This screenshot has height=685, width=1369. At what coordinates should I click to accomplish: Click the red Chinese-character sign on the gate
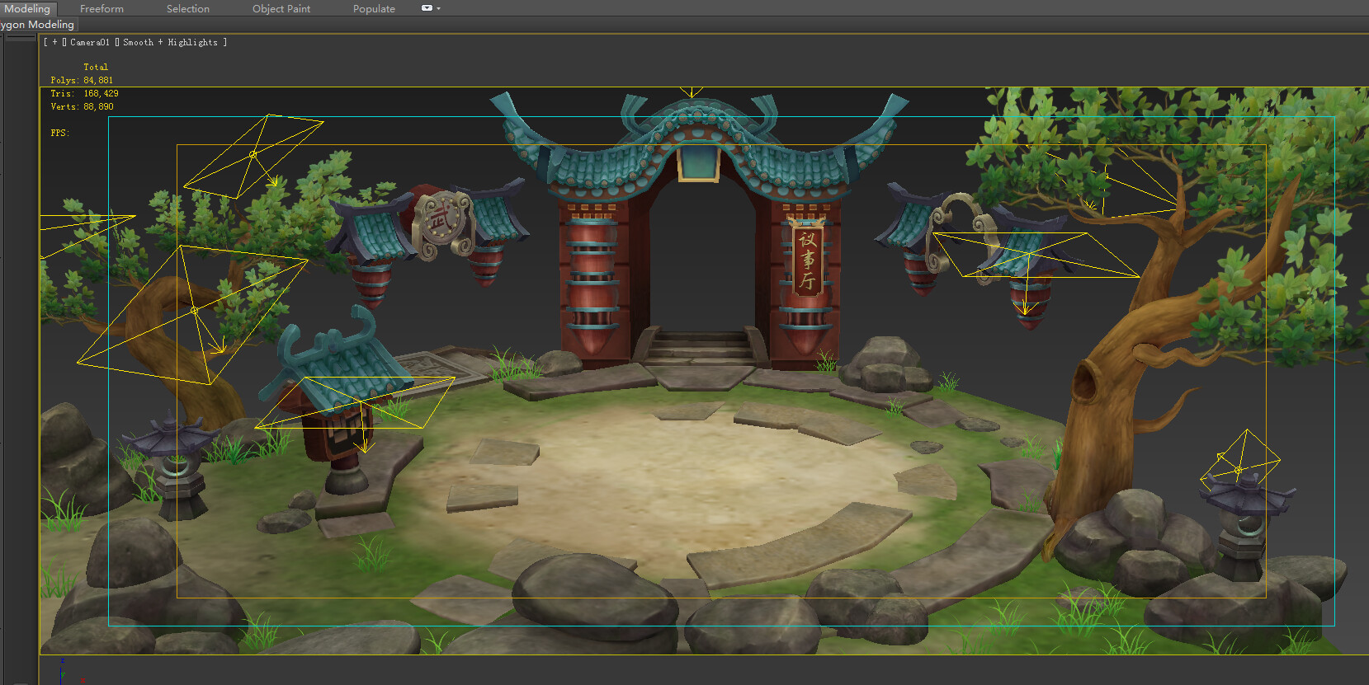tap(806, 260)
